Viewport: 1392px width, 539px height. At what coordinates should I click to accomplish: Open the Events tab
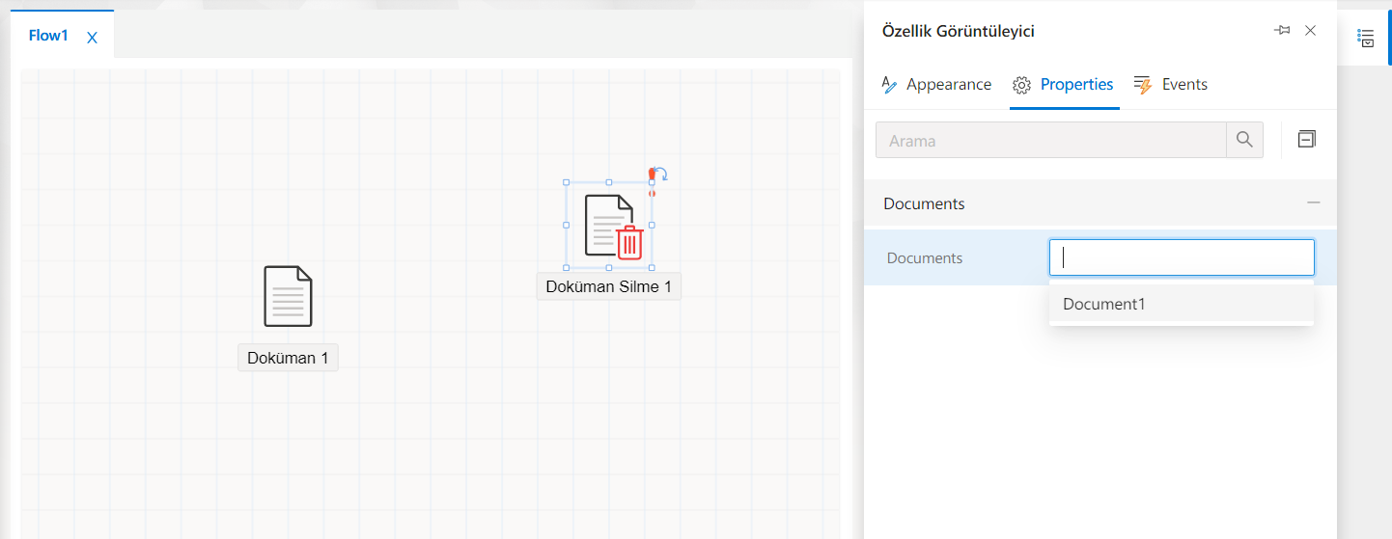click(x=1171, y=85)
